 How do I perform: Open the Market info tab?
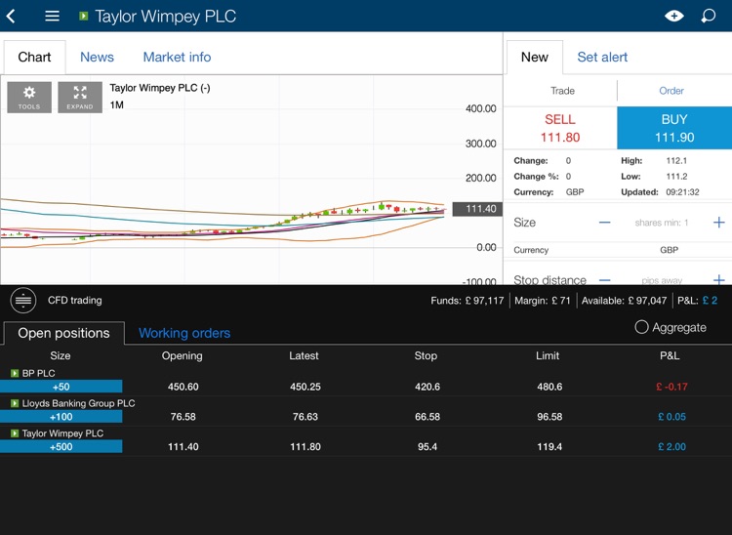point(177,57)
